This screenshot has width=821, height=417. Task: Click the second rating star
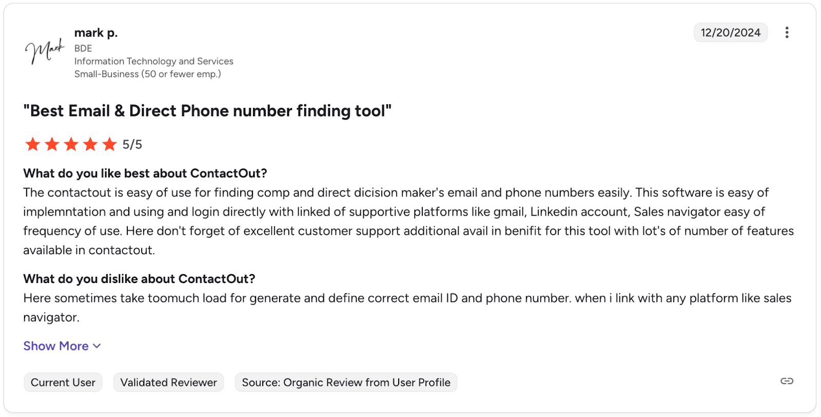click(52, 144)
